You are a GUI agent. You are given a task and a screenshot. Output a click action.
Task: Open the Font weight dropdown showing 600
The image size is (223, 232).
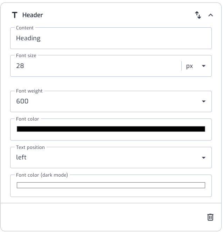coord(111,101)
